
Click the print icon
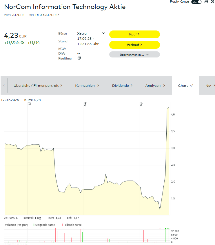[x=206, y=1]
